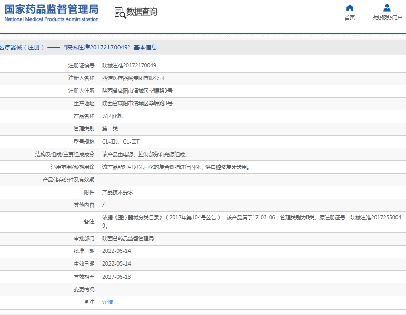This screenshot has width=406, height=315.
Task: Click the 生产地址 address value
Action: pos(137,104)
